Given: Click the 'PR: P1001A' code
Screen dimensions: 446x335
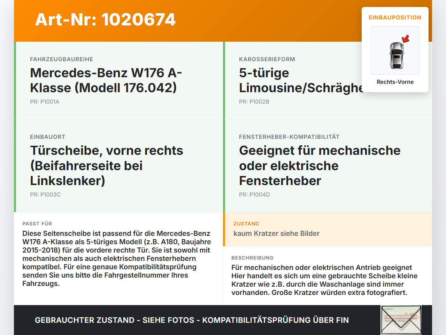Looking at the screenshot, I should click(45, 102).
